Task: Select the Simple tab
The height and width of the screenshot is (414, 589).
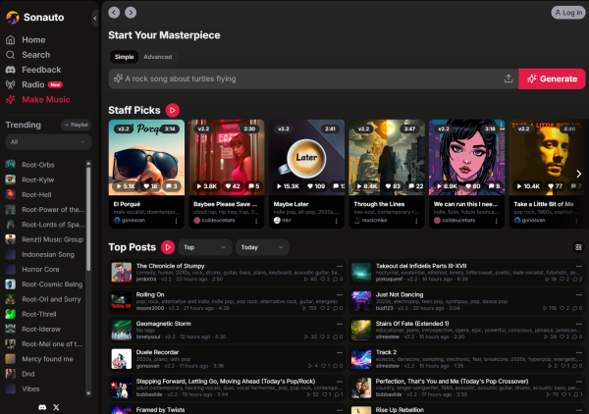Action: (125, 57)
